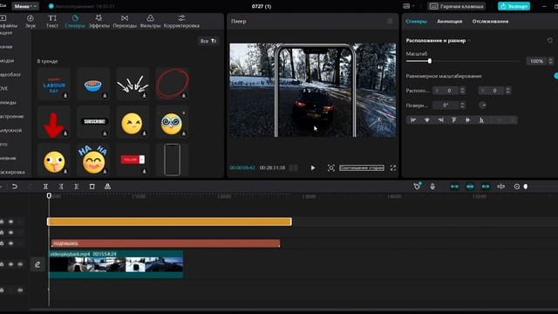Screen dimensions: 558x314
Task: Select the red circle sticker
Action: tap(173, 84)
